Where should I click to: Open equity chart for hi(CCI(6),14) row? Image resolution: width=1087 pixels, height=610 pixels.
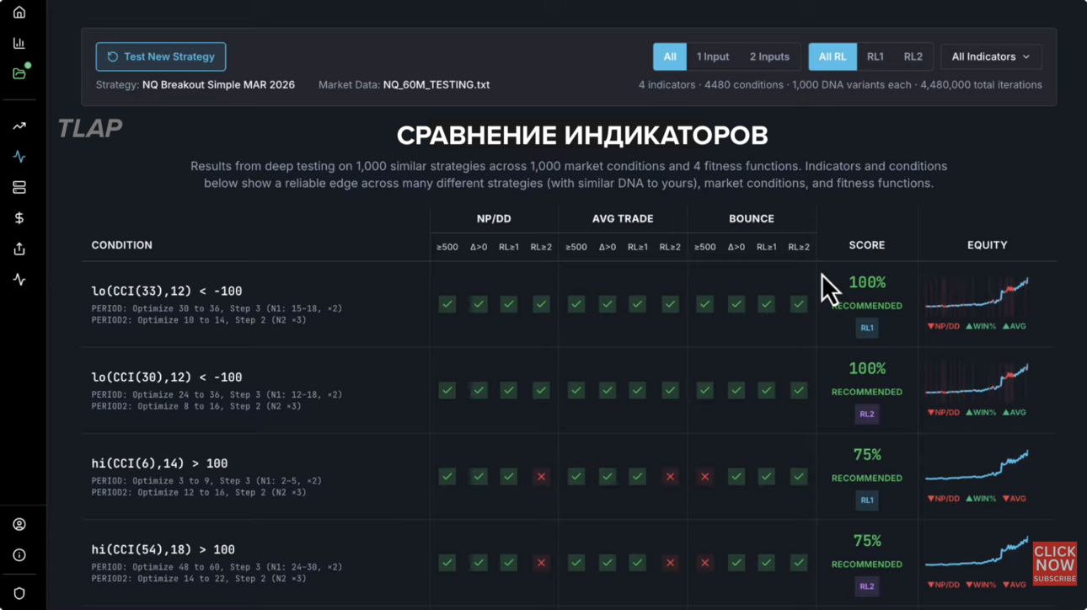pos(977,468)
